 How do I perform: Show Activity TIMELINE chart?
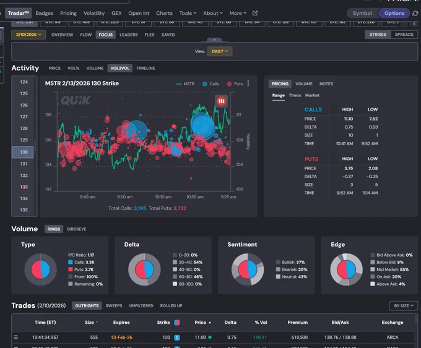click(145, 69)
